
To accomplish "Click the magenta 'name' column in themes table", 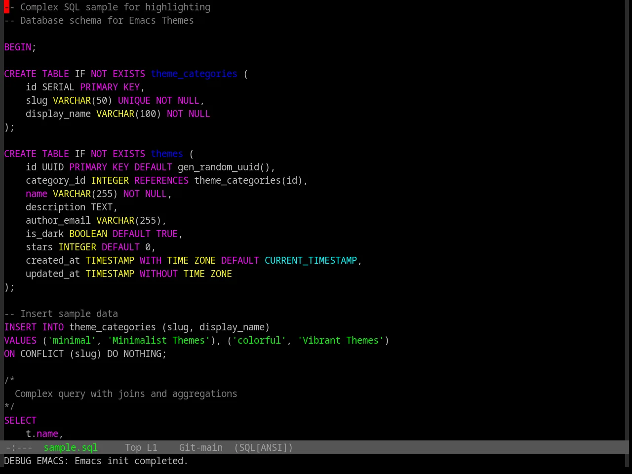I will pyautogui.click(x=37, y=194).
